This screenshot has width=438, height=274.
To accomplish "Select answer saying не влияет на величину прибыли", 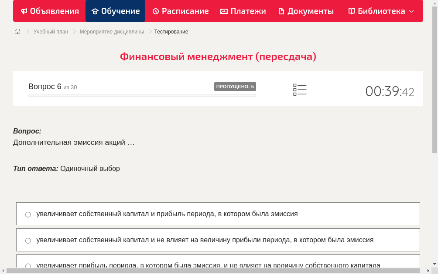I will pyautogui.click(x=28, y=240).
